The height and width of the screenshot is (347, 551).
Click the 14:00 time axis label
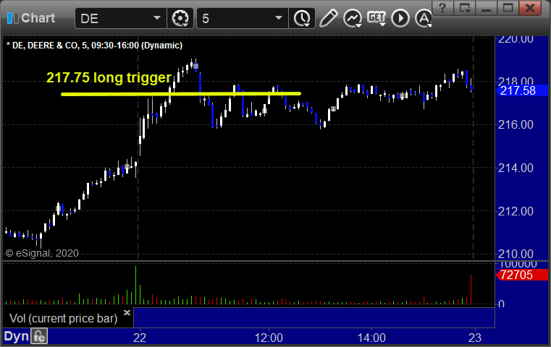(x=371, y=338)
